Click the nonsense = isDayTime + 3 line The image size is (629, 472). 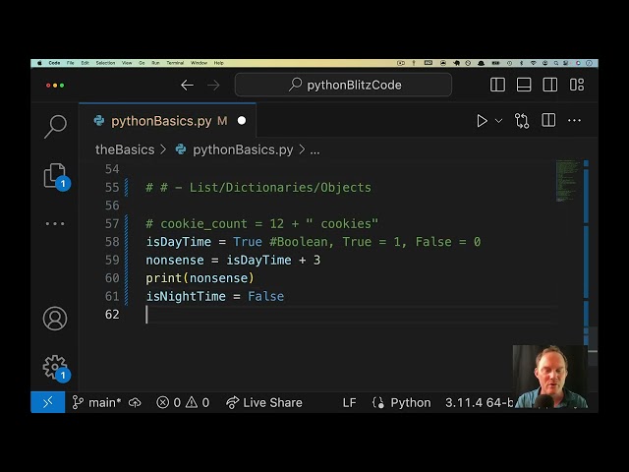pos(233,260)
